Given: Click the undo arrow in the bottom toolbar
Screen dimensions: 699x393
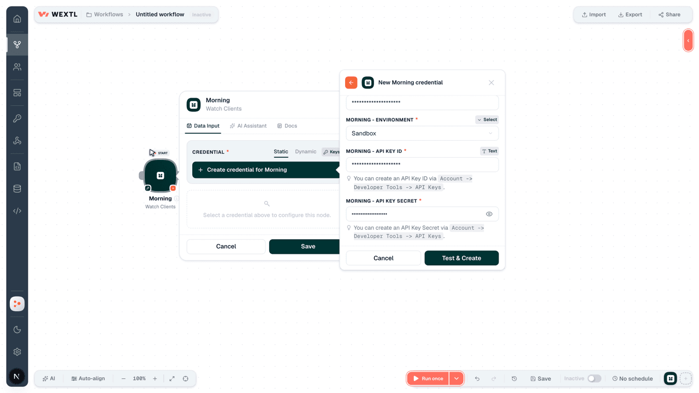Looking at the screenshot, I should click(x=477, y=379).
